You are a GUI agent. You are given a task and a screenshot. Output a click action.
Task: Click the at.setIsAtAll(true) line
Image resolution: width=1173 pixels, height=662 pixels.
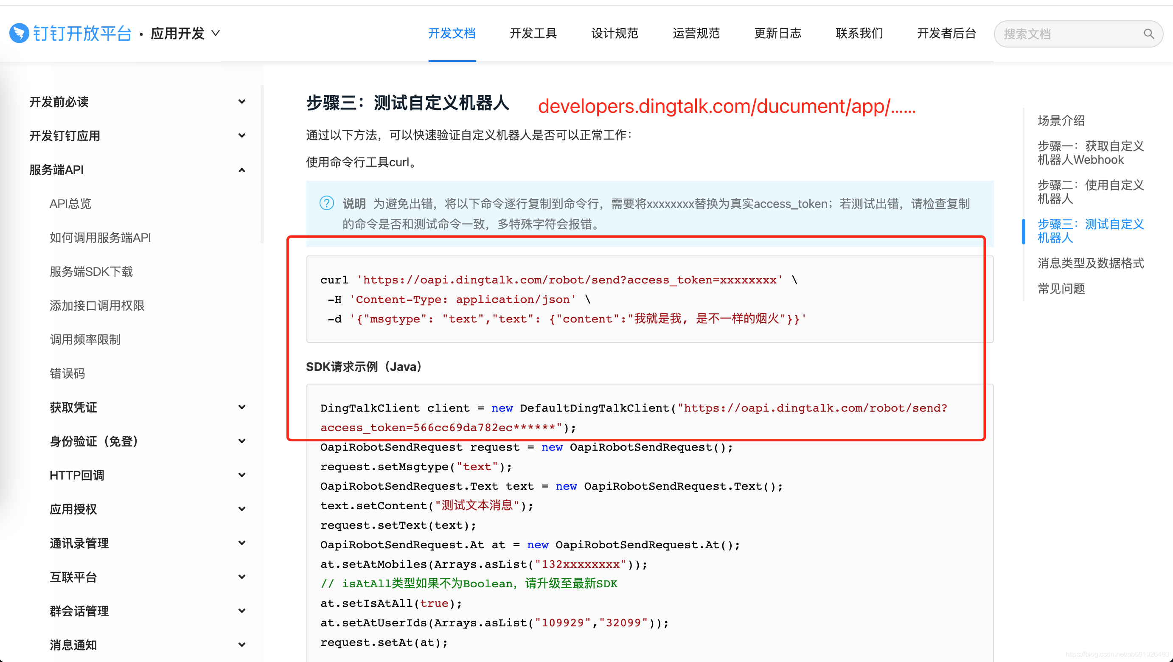point(391,603)
